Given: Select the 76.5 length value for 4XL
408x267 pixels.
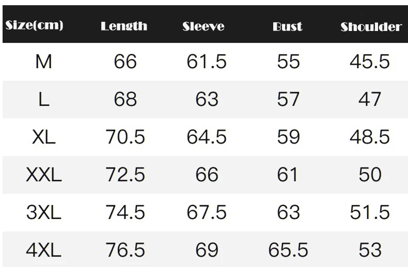Looking at the screenshot, I should [x=125, y=250].
